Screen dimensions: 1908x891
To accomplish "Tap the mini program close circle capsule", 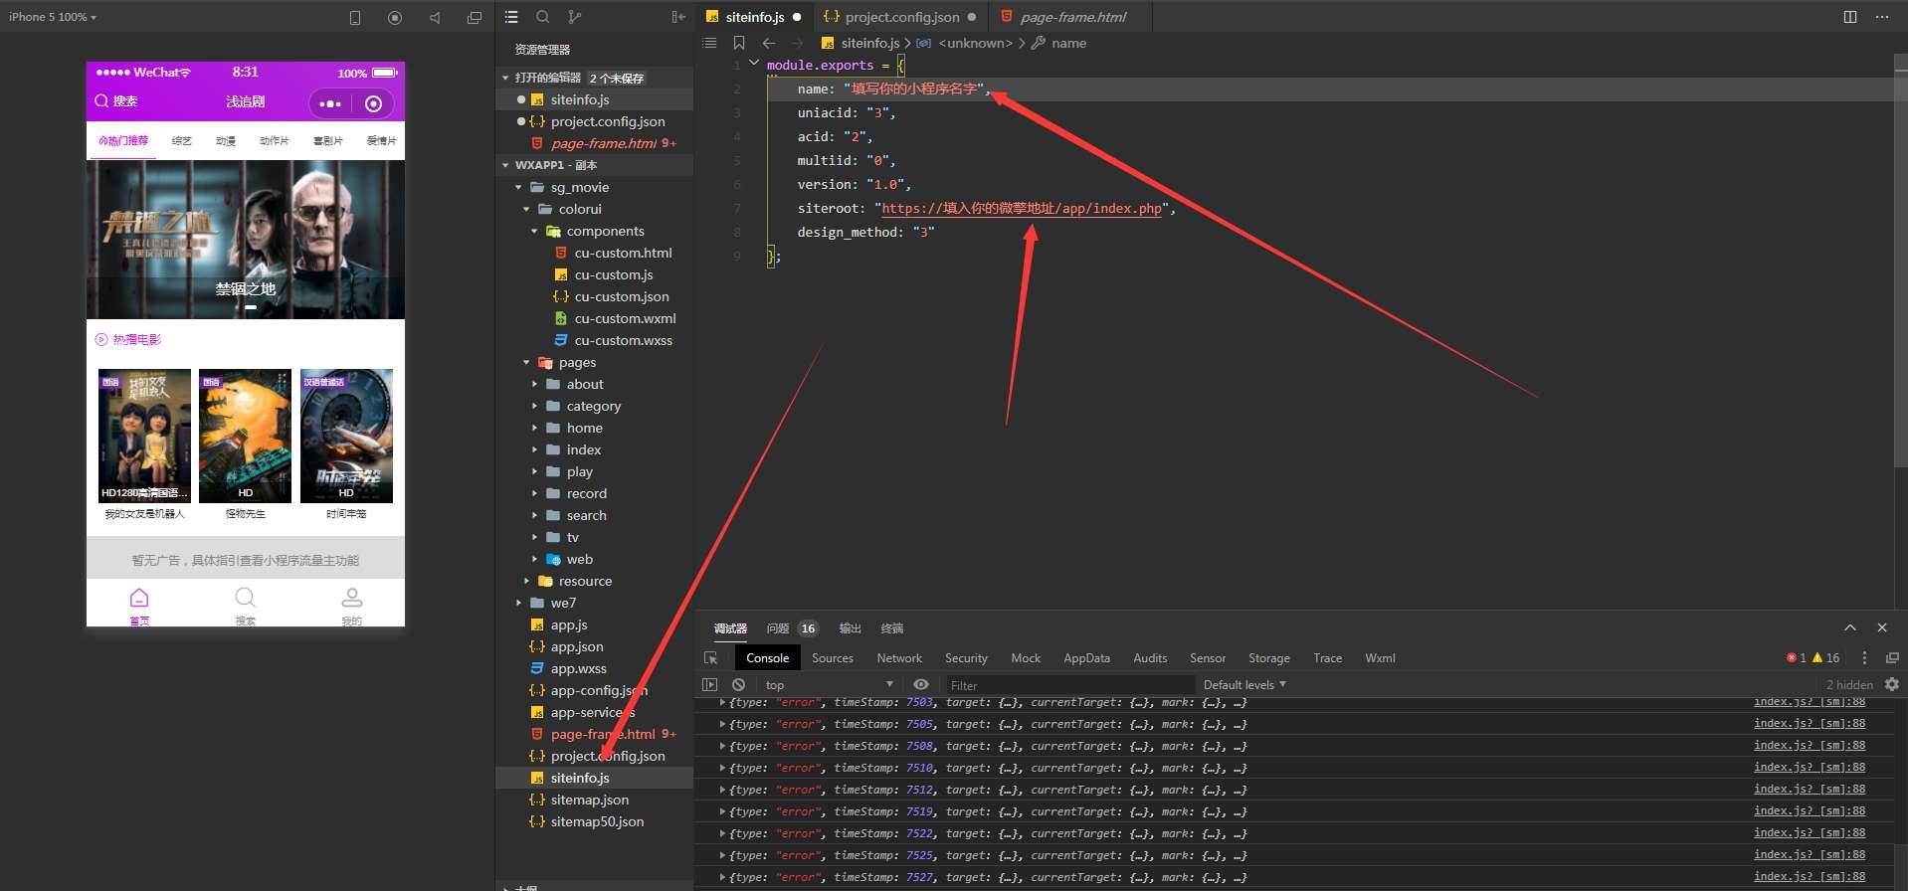I will pos(374,103).
